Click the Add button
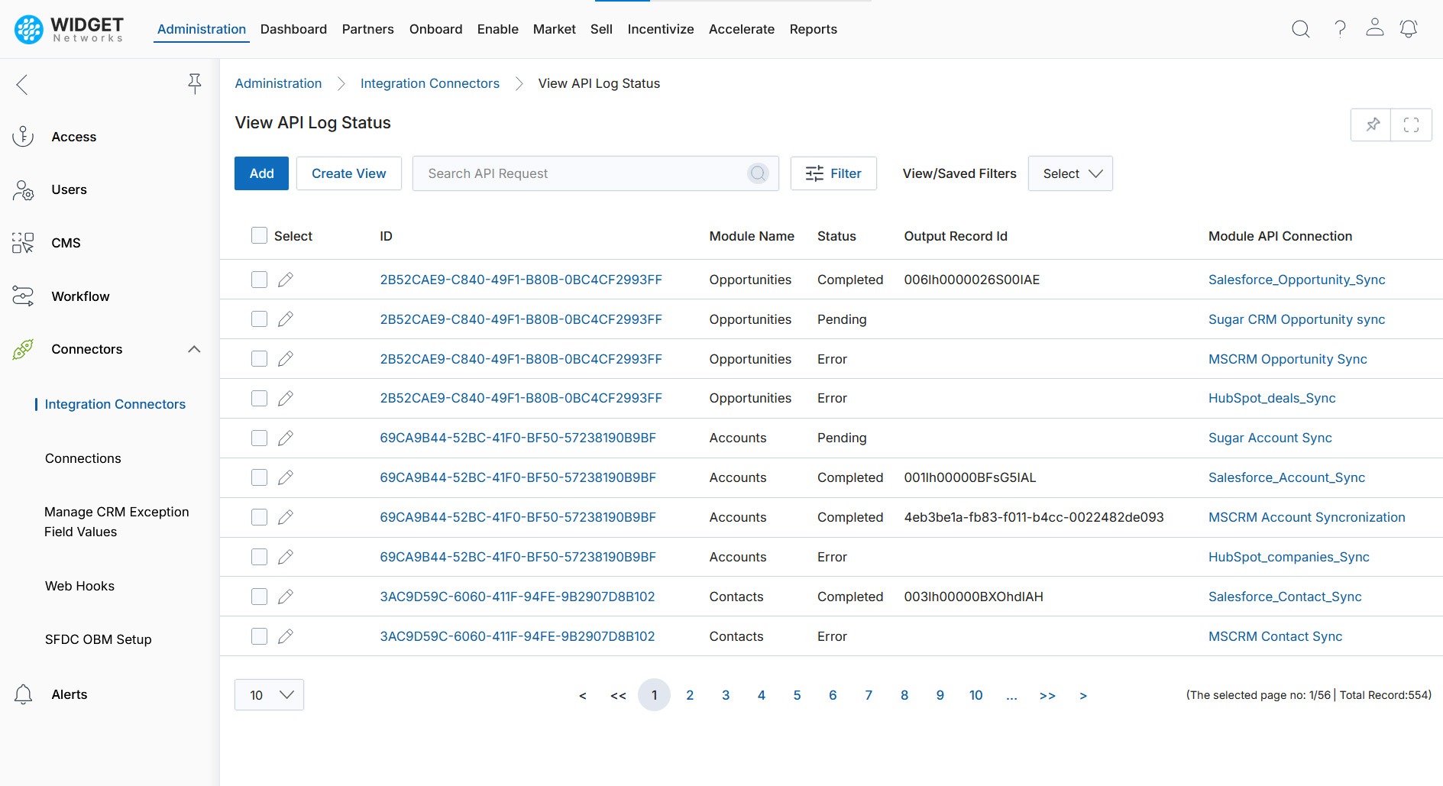The image size is (1443, 786). tap(261, 173)
